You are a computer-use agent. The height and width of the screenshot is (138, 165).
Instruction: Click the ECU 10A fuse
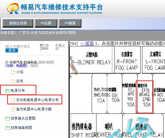114,94
